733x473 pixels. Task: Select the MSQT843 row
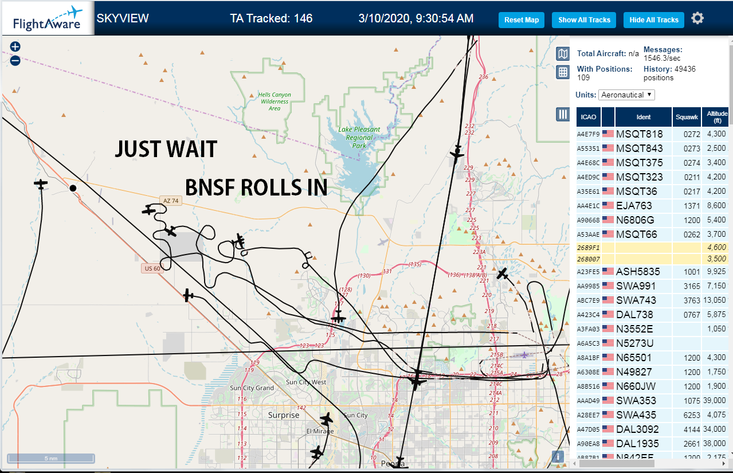653,148
